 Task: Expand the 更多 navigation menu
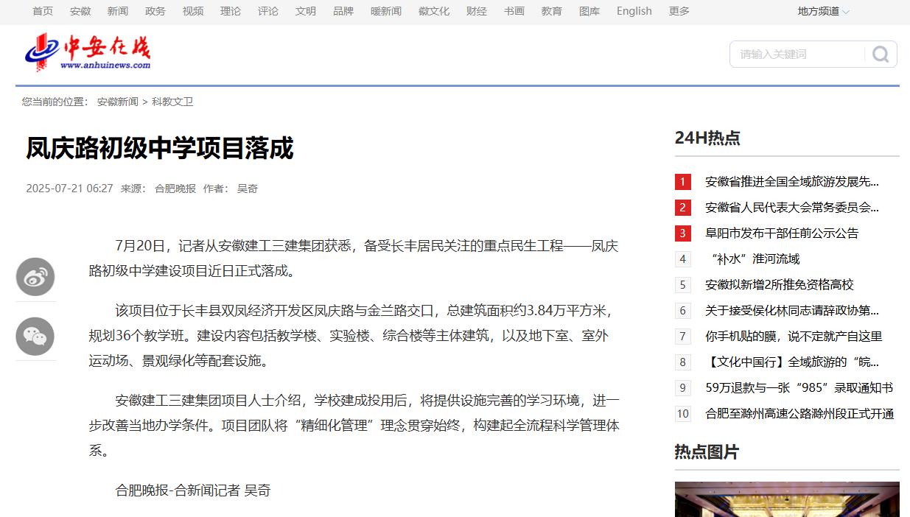pyautogui.click(x=678, y=11)
